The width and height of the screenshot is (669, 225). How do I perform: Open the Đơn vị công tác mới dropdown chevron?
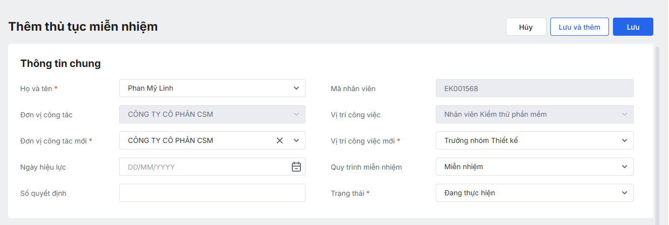point(296,140)
